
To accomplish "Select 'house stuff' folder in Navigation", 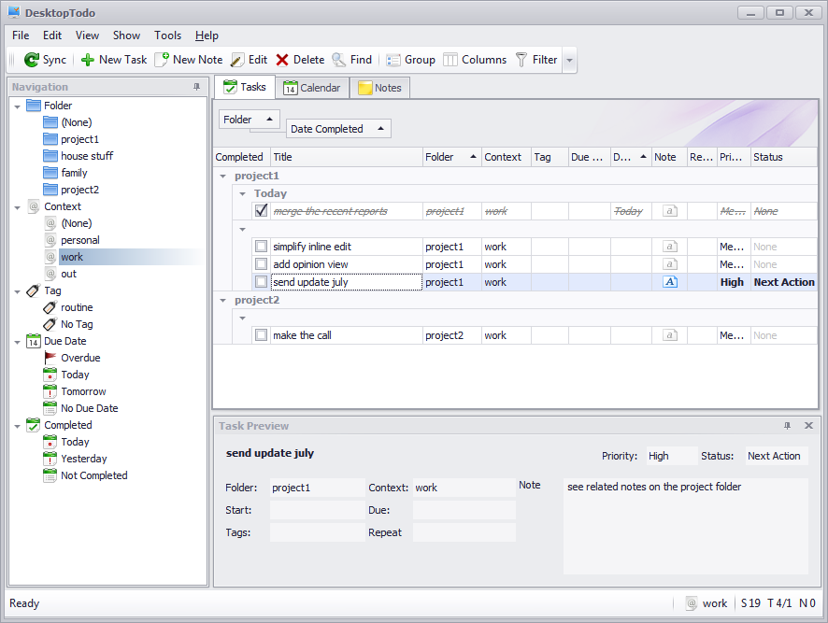I will [x=87, y=156].
